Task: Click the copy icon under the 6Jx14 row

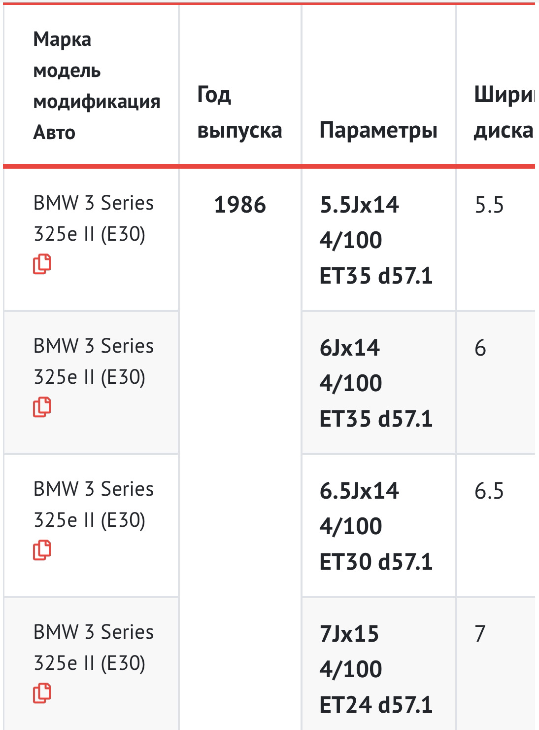Action: click(42, 407)
